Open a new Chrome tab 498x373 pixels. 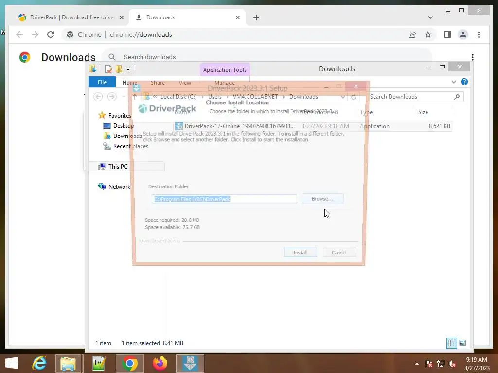pos(256,17)
